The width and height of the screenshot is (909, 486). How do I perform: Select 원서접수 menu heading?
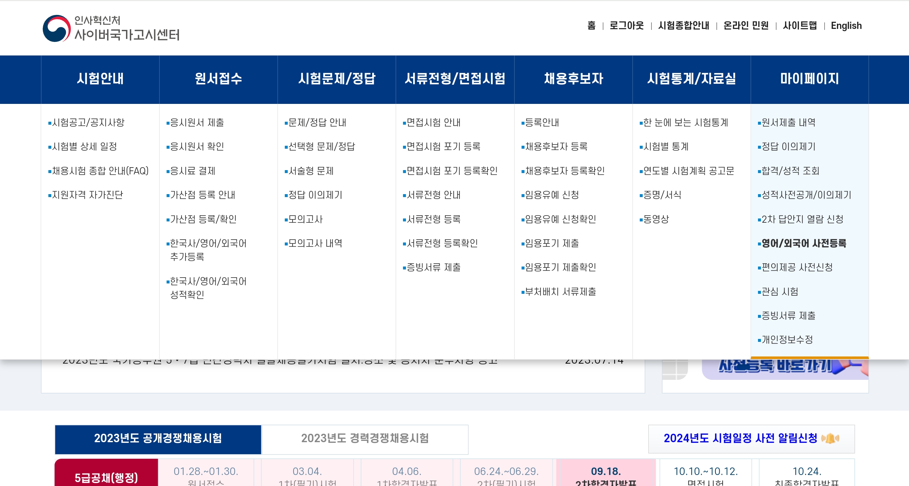pyautogui.click(x=218, y=79)
